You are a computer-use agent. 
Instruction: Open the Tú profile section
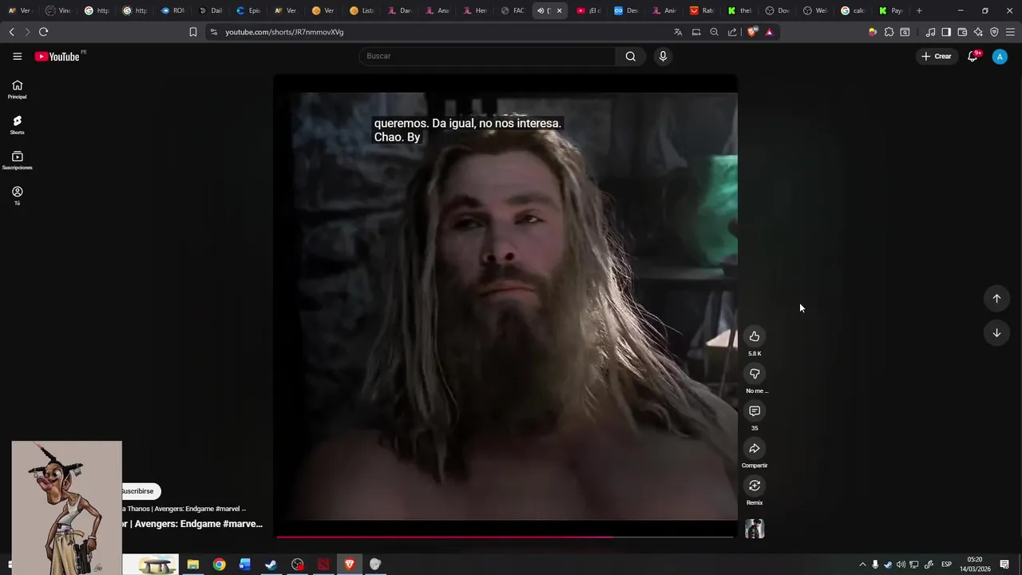pyautogui.click(x=17, y=196)
